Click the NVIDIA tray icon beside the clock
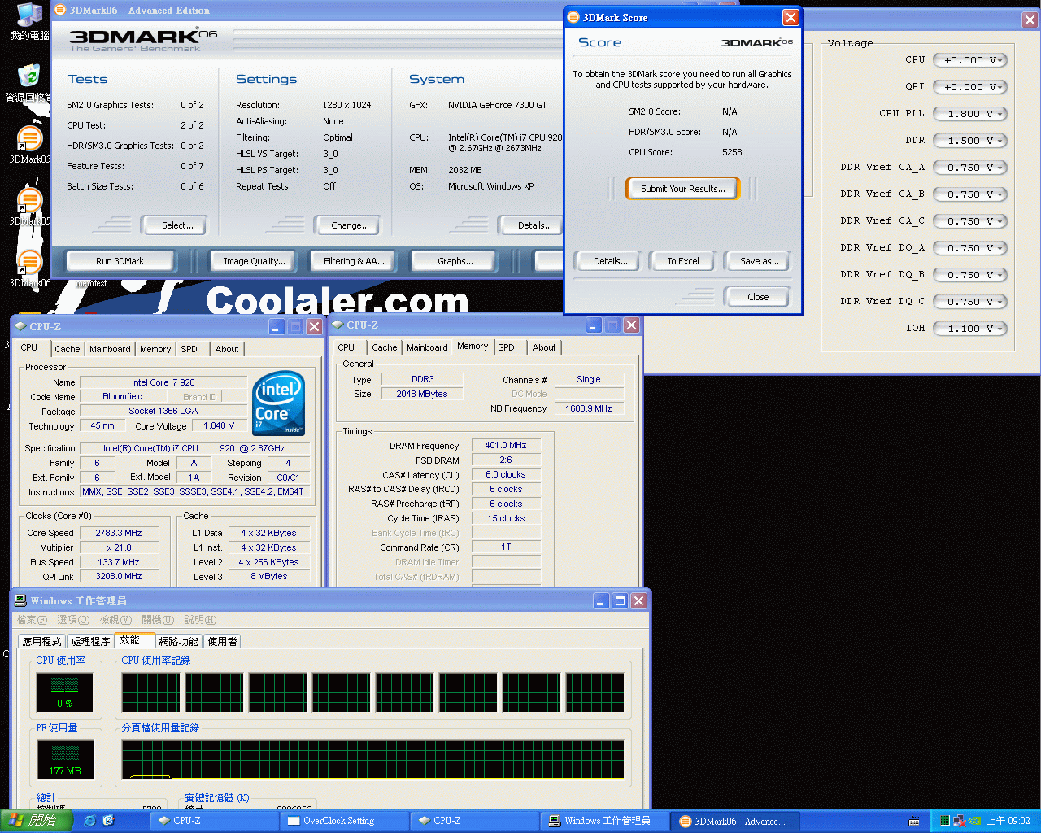The height and width of the screenshot is (833, 1041). [974, 821]
